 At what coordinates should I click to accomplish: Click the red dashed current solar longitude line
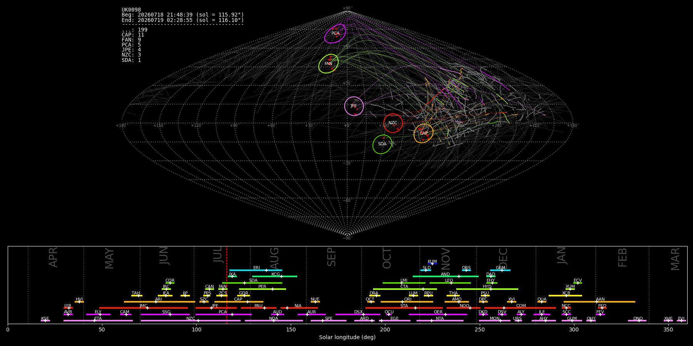pyautogui.click(x=227, y=284)
